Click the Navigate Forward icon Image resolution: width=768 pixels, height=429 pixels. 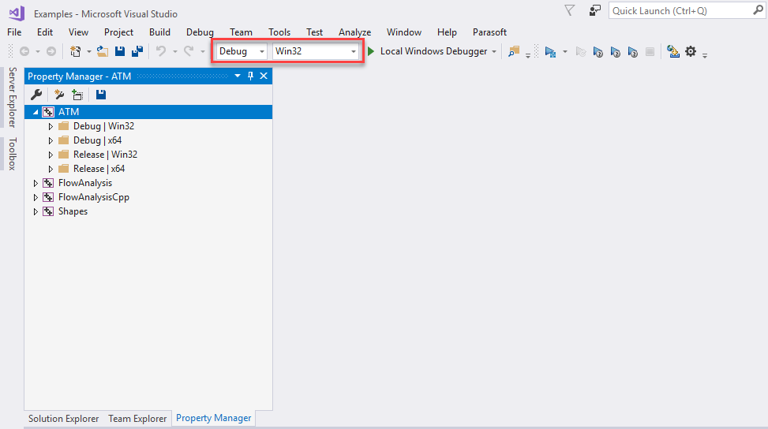[51, 51]
